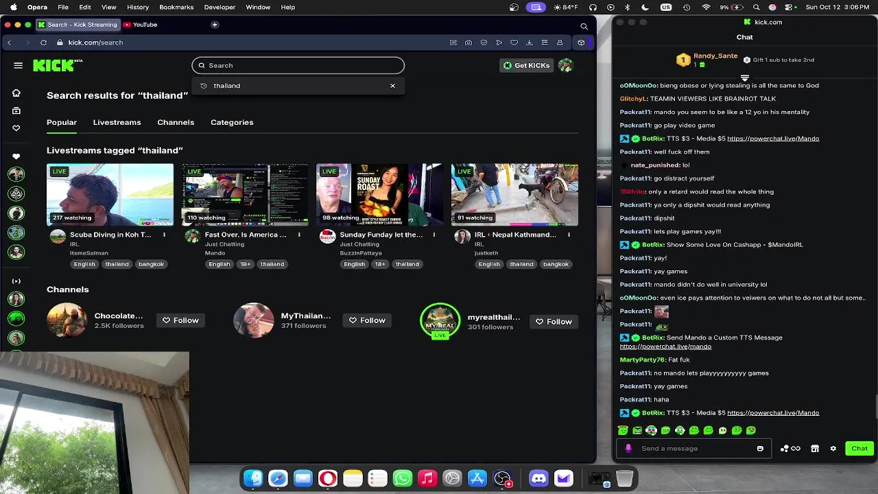
Task: Follow the MyThailan... channel
Action: point(367,320)
